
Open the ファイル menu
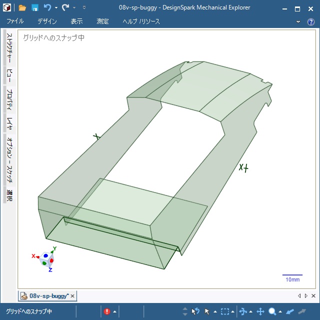tap(15, 22)
